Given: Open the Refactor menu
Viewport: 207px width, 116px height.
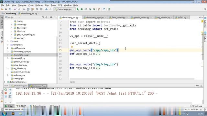Looking at the screenshot, I should point(39,5).
